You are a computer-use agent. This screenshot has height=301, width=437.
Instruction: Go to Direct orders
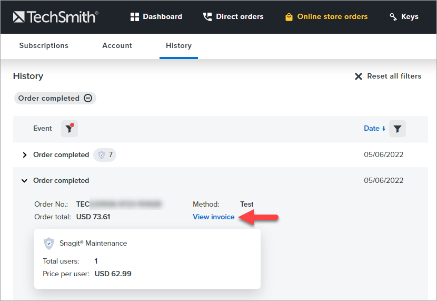[x=233, y=17]
